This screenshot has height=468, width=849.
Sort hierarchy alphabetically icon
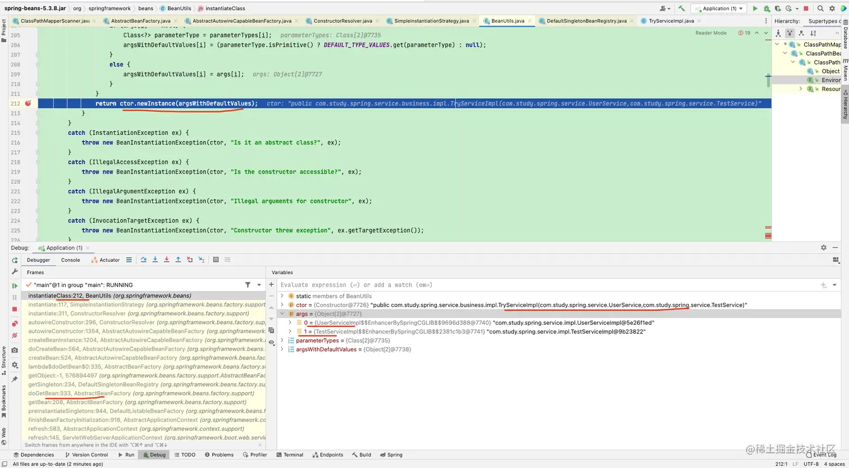(813, 33)
